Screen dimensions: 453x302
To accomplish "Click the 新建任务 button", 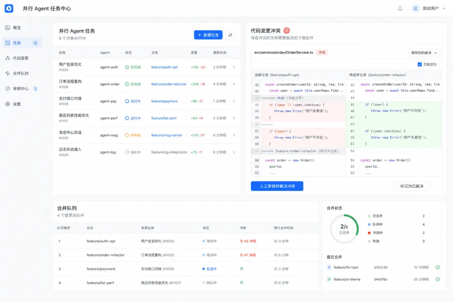I will click(x=208, y=35).
